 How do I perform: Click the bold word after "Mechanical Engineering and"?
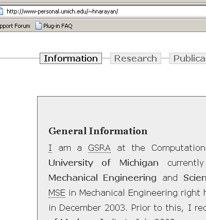[195, 178]
